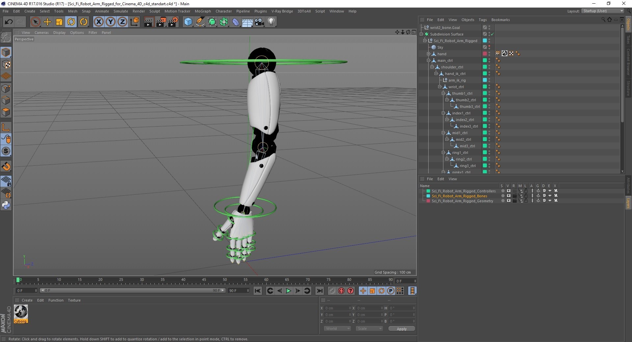
Task: Open Python script icon in sidebar
Action: (x=6, y=205)
